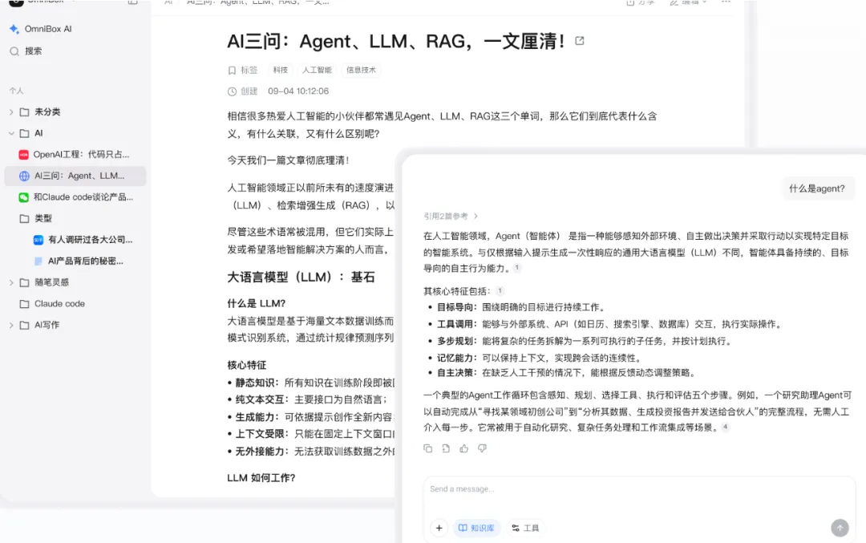Click the article title AI三问：Agent、LLM、RAG
866x543 pixels.
[395, 42]
